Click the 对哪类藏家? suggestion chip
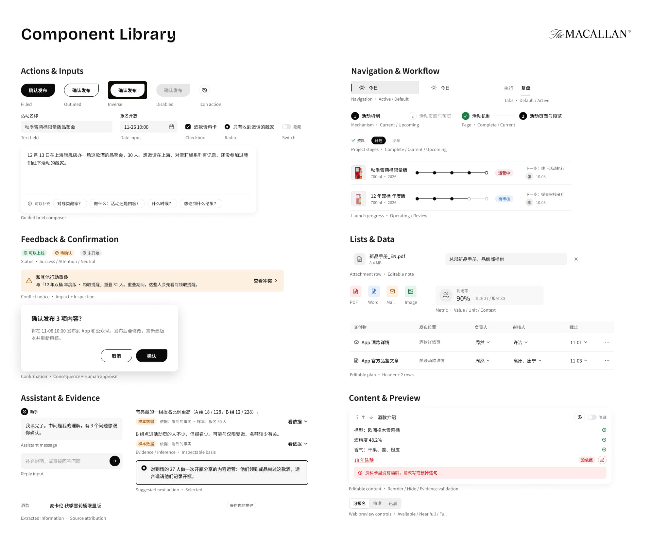 [70, 204]
